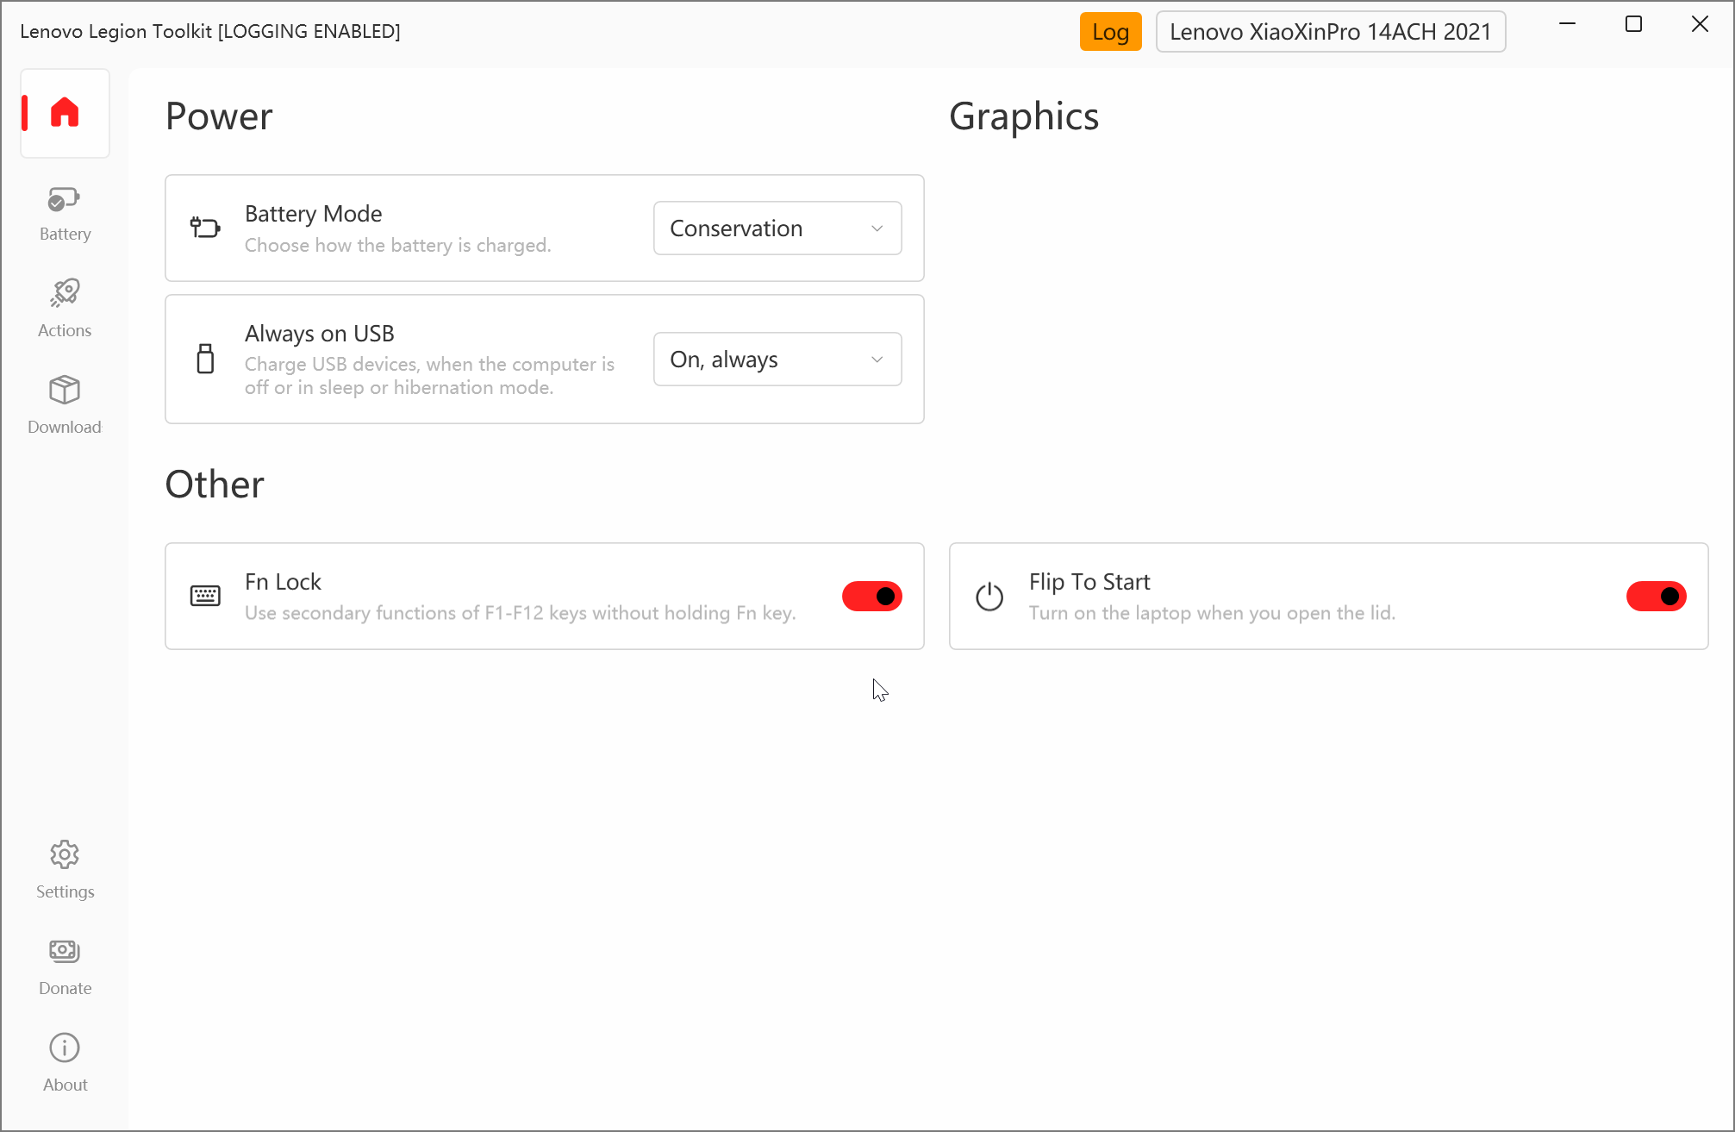Screen dimensions: 1735x1132
Task: Open the Donate money icon
Action: (x=65, y=951)
